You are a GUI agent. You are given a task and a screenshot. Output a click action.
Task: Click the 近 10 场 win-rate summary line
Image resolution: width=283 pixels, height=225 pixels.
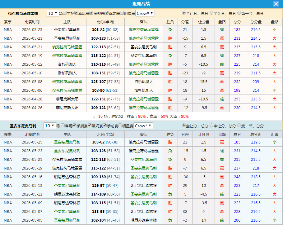(x=141, y=117)
